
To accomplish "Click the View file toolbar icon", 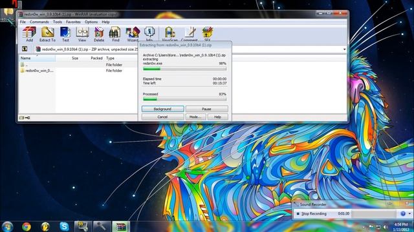I will 82,34.
